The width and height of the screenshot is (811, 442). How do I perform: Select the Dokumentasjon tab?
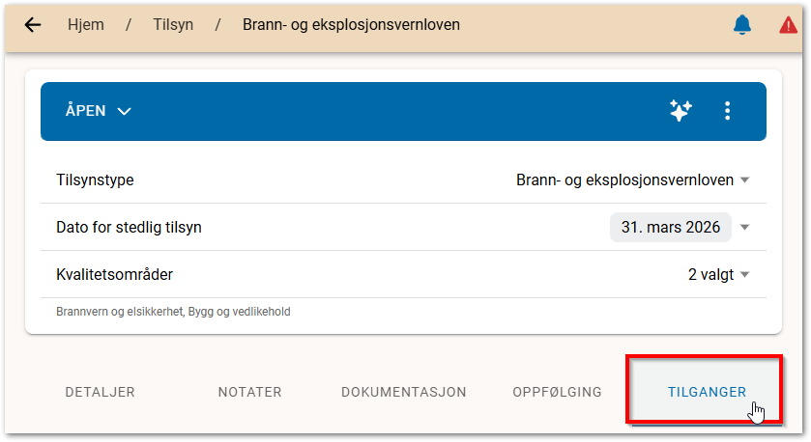(404, 392)
